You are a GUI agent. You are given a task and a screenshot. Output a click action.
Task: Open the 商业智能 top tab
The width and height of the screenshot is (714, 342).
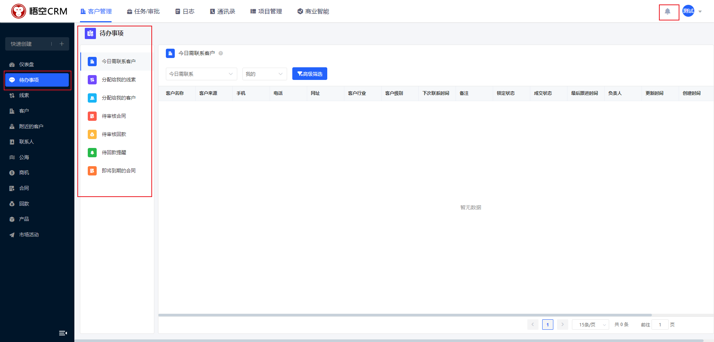(x=313, y=12)
